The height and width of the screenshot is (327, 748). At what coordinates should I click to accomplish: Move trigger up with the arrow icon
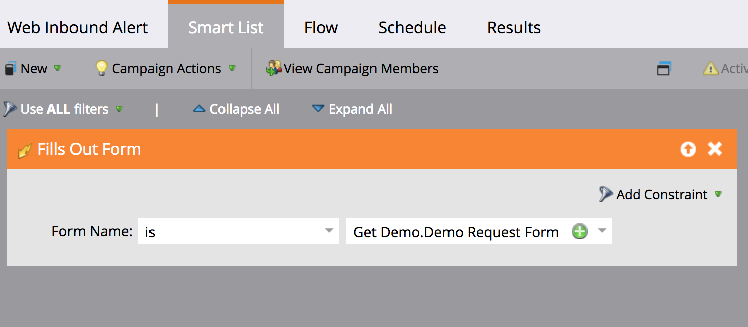(688, 149)
